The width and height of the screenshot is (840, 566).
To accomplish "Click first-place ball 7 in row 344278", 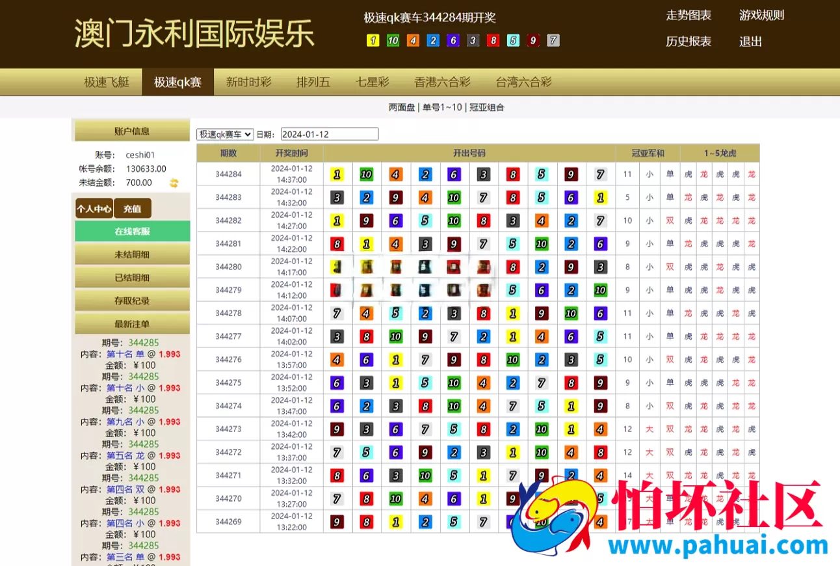I will pos(337,314).
